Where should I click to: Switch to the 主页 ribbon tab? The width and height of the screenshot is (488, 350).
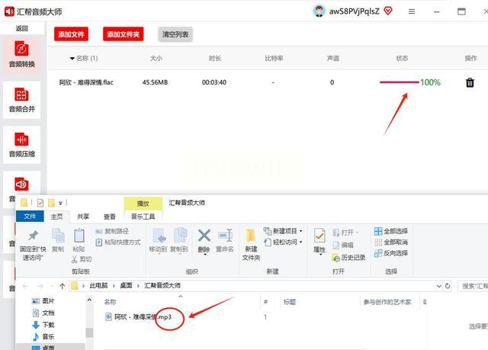56,217
